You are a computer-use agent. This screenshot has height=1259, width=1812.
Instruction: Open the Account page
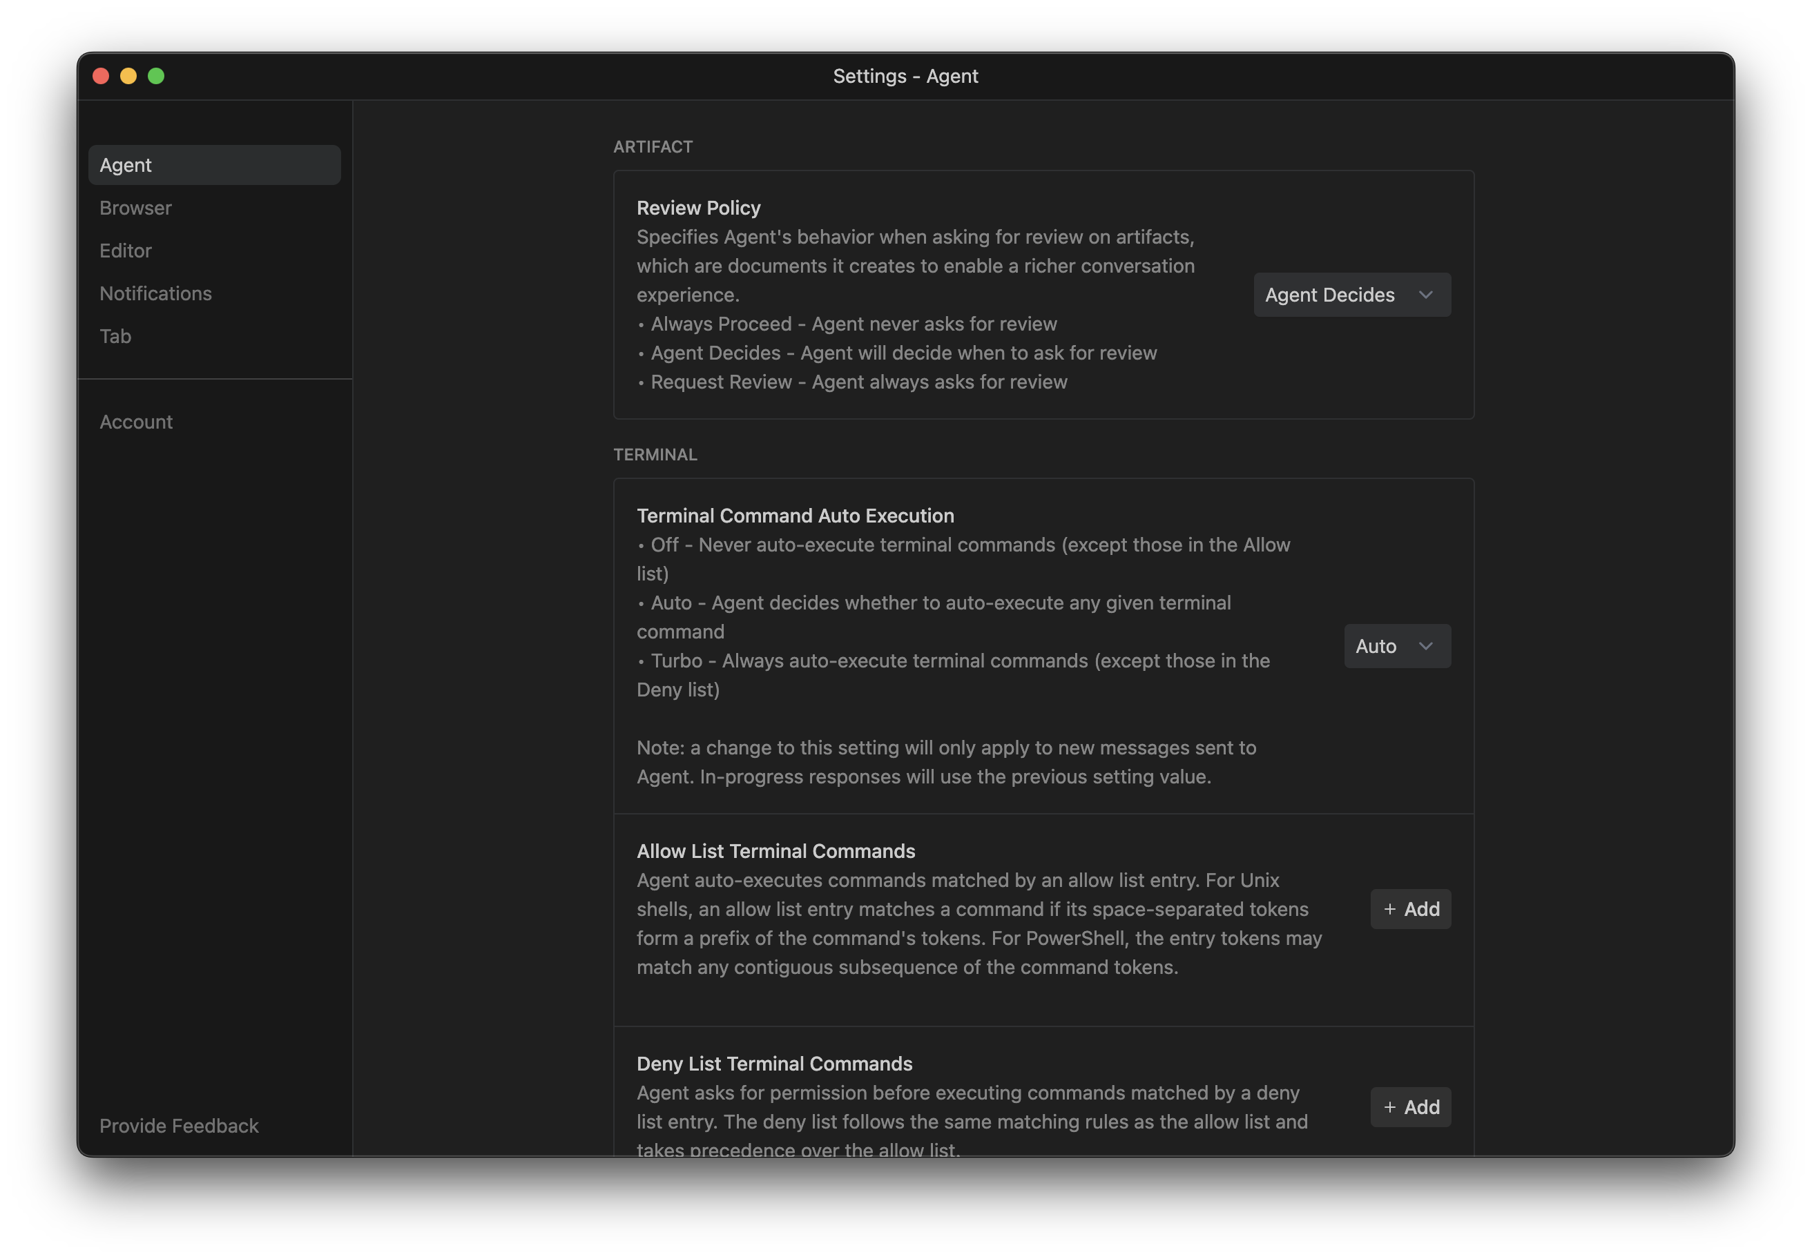coord(136,422)
